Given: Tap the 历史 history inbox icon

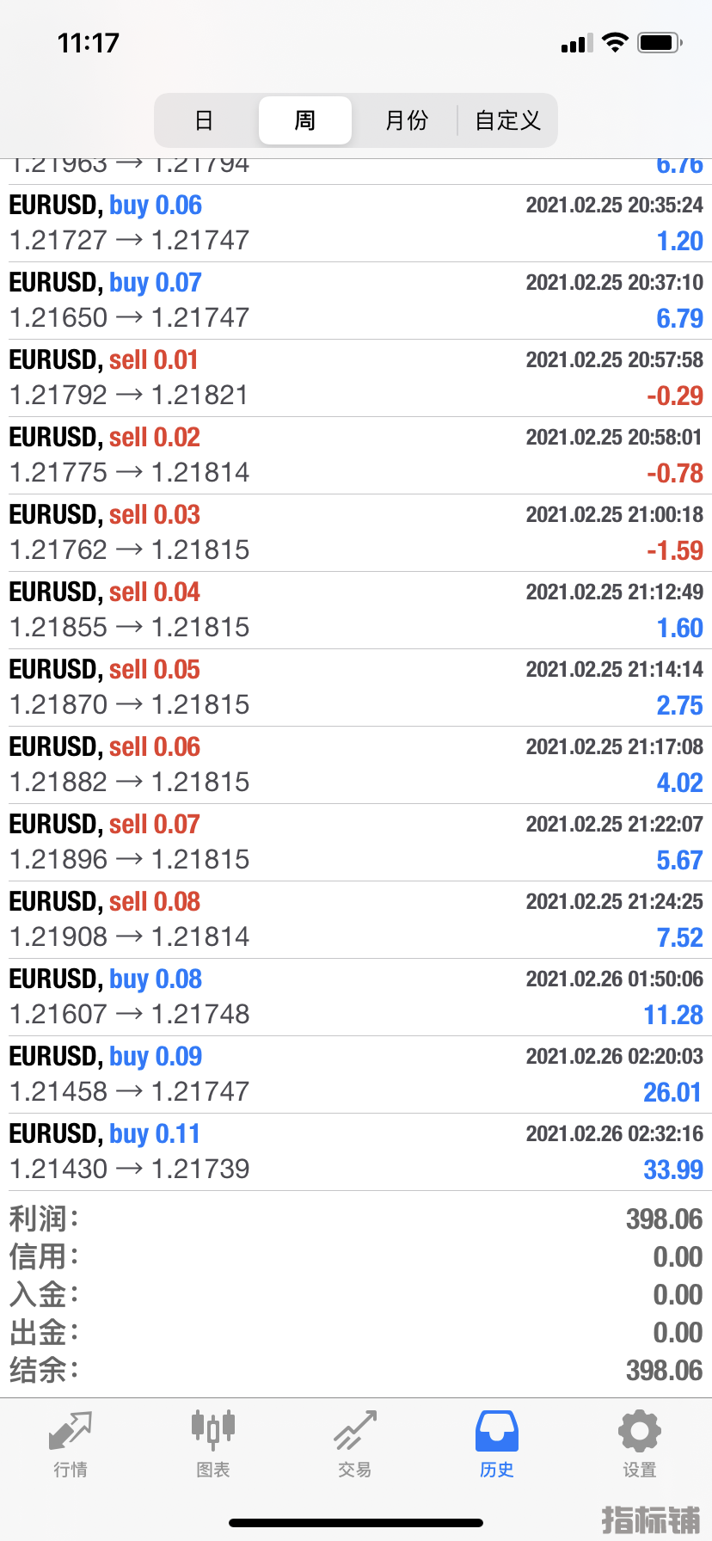Looking at the screenshot, I should 497,1431.
